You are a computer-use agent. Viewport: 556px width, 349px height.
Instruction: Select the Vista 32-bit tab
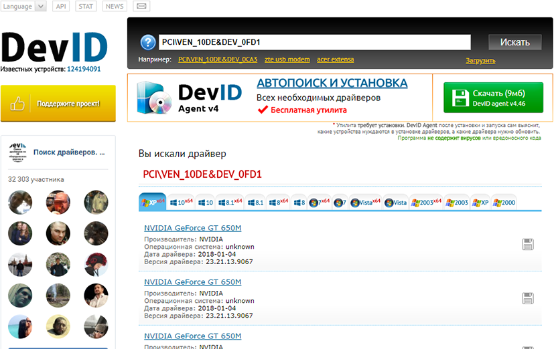(395, 203)
